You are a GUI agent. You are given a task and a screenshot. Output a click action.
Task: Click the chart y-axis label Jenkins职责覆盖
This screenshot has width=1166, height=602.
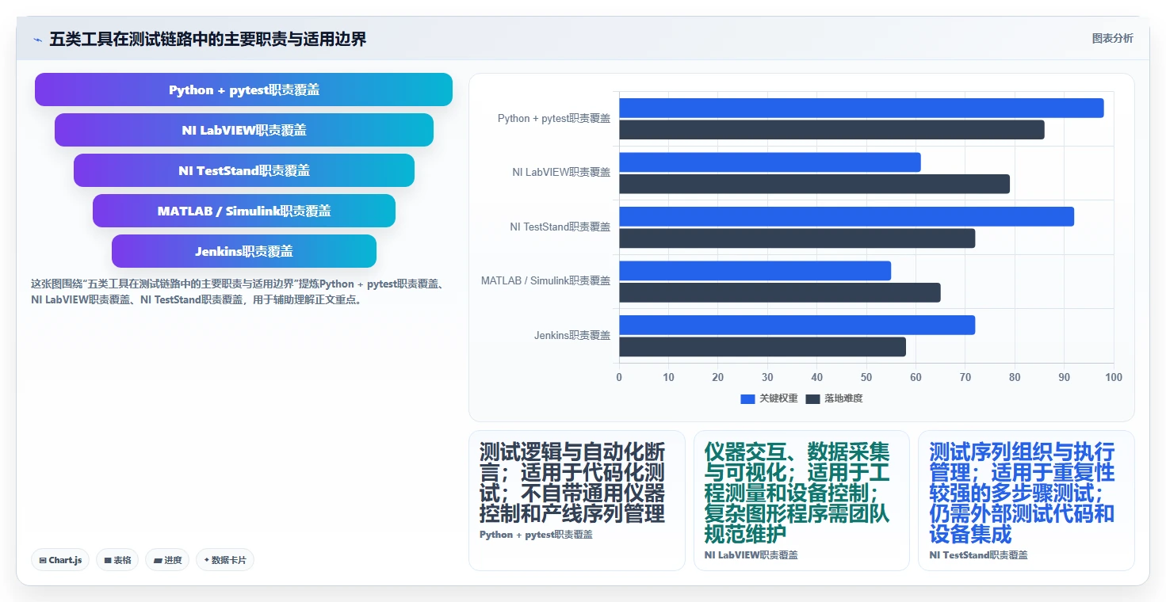pyautogui.click(x=572, y=335)
